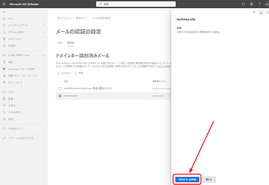
Task: Click DKIM キーの作成 button
Action: [187, 179]
